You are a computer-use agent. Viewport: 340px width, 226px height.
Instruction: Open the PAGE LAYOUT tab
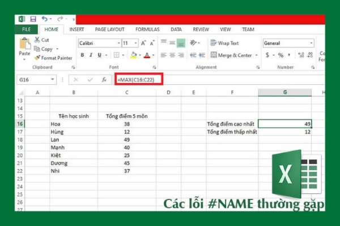[x=109, y=29]
